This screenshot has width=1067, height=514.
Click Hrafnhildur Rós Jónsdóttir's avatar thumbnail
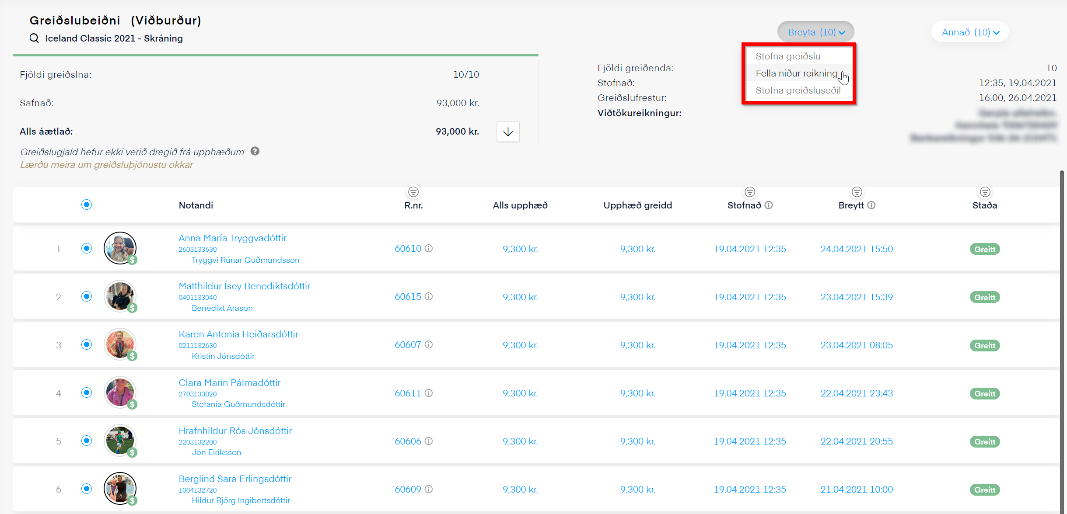coord(120,441)
